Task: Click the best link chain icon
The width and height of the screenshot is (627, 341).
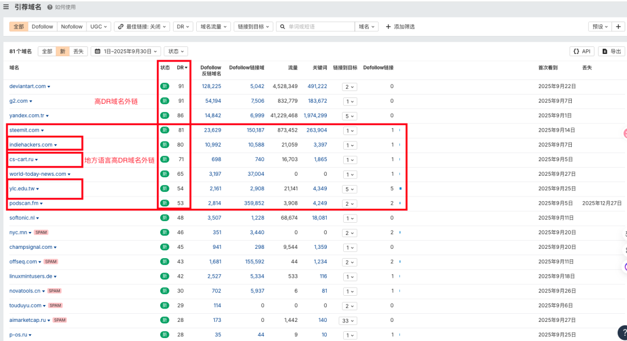Action: click(121, 27)
